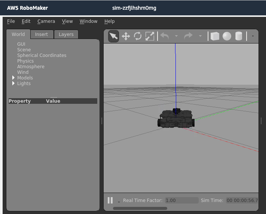The image size is (266, 214).
Task: Select Wind in the world tree
Action: 23,72
